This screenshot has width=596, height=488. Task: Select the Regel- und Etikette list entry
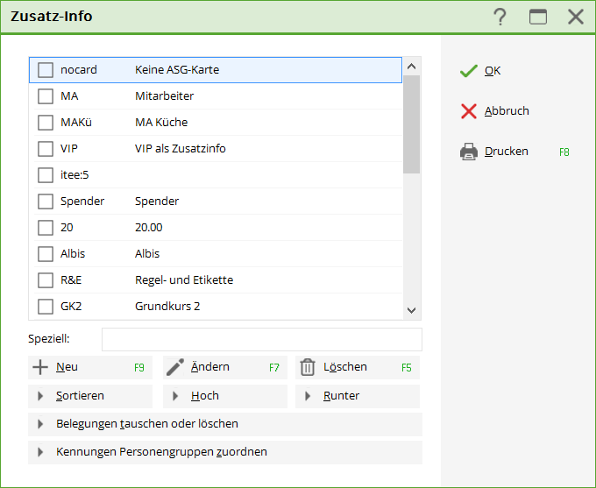point(184,280)
